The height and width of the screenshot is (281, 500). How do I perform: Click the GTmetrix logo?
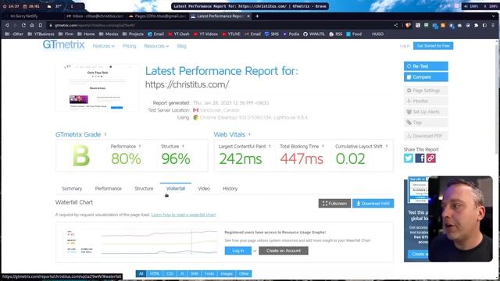click(x=63, y=45)
